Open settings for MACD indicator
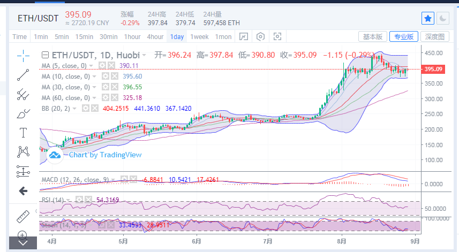 pos(124,179)
